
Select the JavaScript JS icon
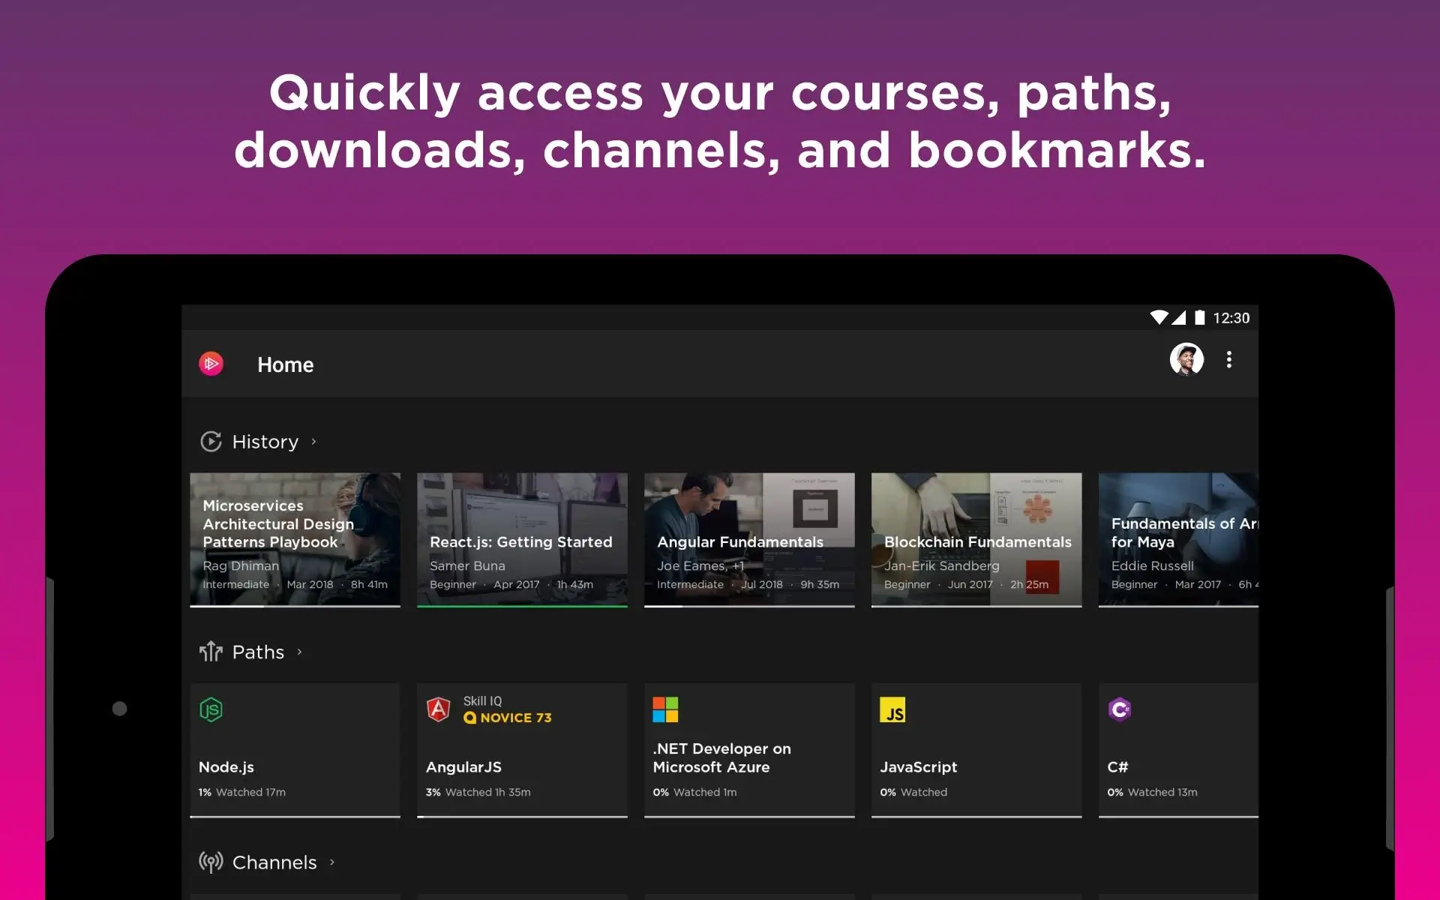coord(893,709)
